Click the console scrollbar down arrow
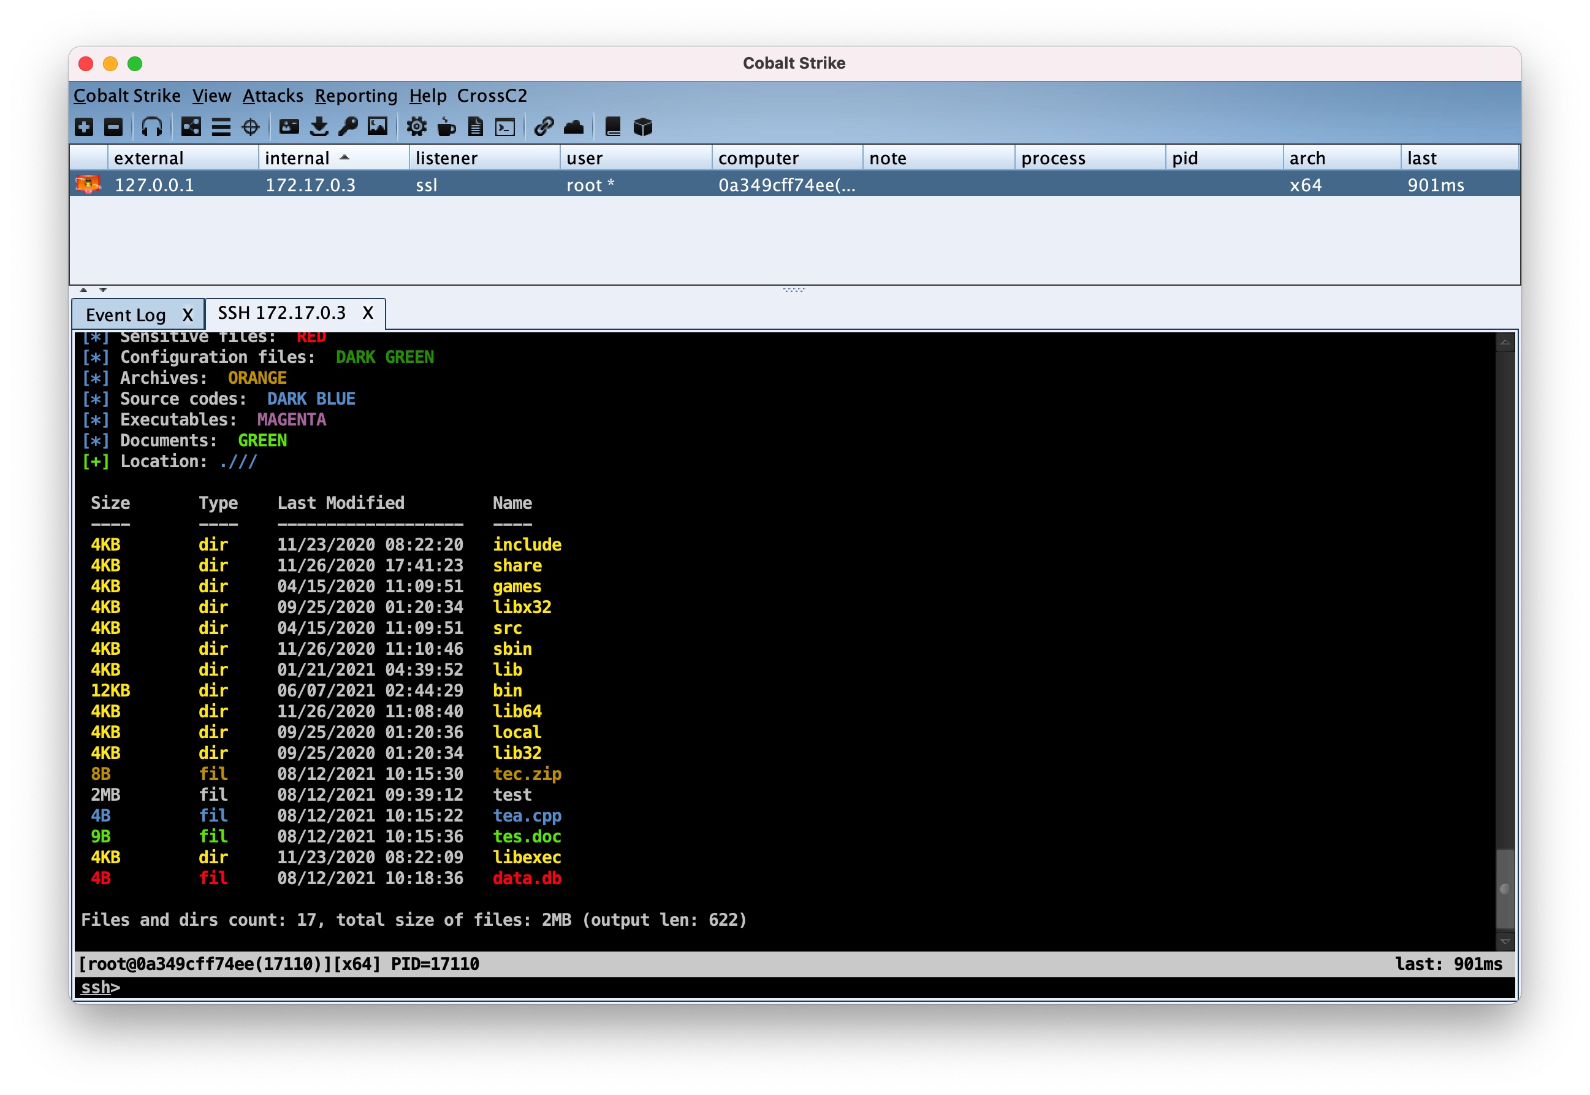The image size is (1590, 1095). point(1505,941)
